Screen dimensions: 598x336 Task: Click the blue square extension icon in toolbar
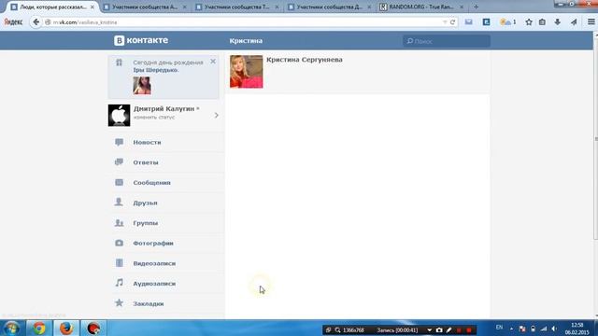[486, 22]
